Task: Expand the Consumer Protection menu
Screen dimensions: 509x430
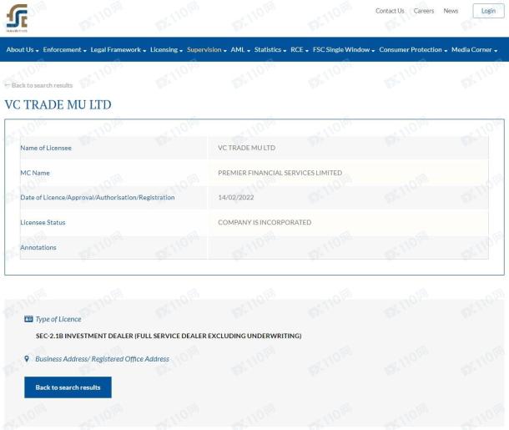Action: pyautogui.click(x=413, y=50)
